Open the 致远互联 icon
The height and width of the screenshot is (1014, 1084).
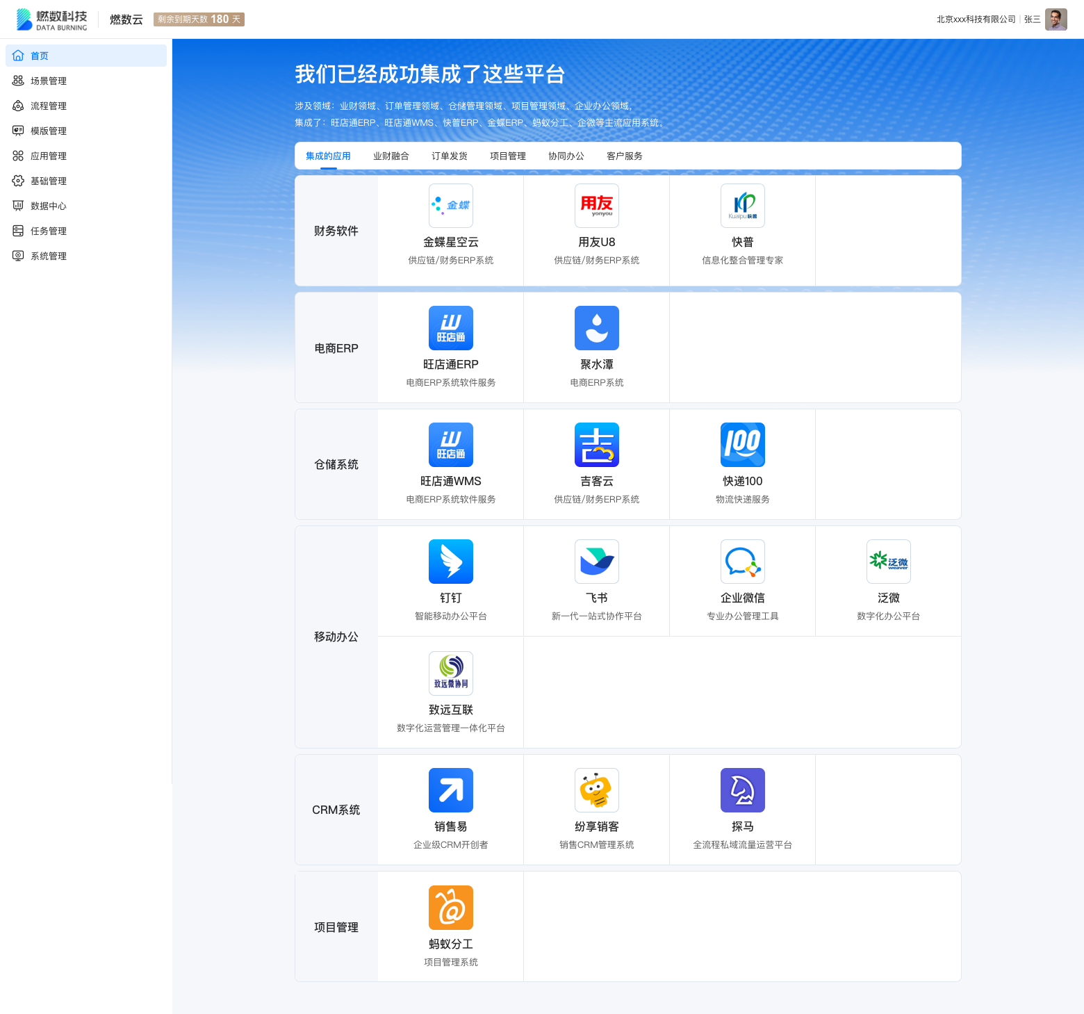[451, 673]
